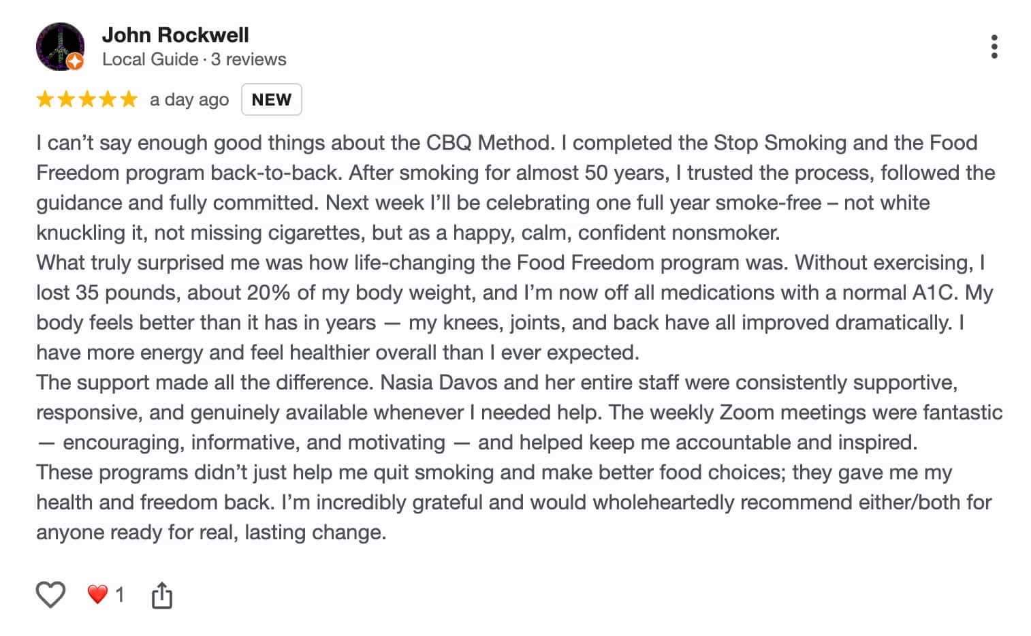The height and width of the screenshot is (636, 1031).
Task: Click the orange Local Guide badge on avatar
Action: 76,62
